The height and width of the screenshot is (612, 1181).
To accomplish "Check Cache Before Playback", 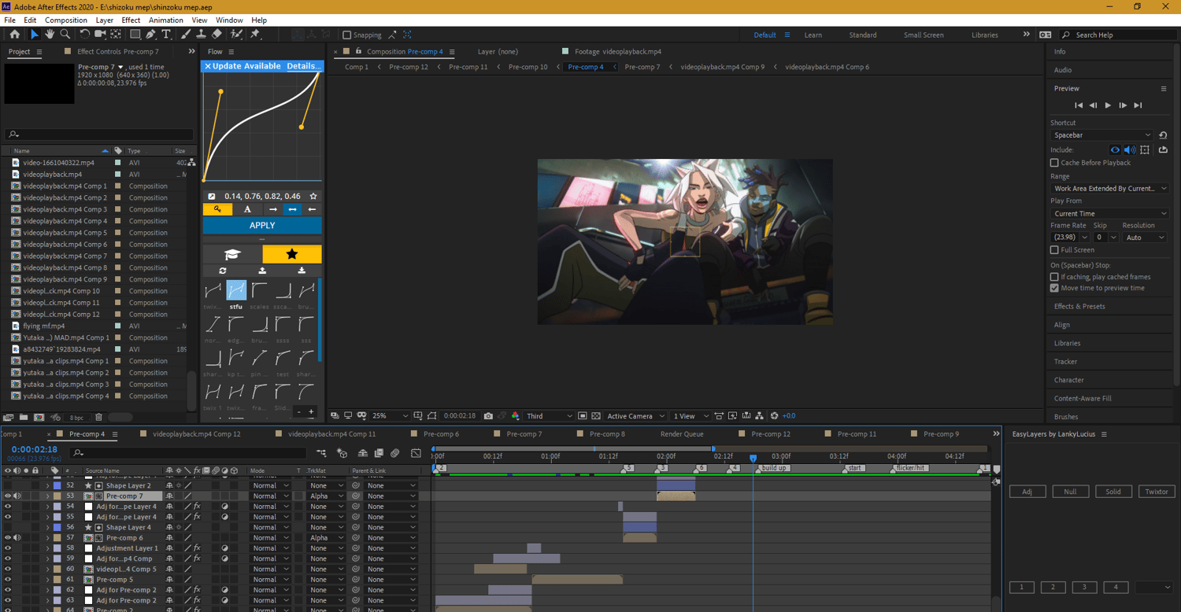I will click(1054, 163).
